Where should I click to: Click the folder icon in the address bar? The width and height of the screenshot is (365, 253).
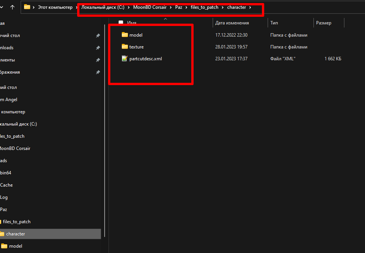pyautogui.click(x=27, y=7)
